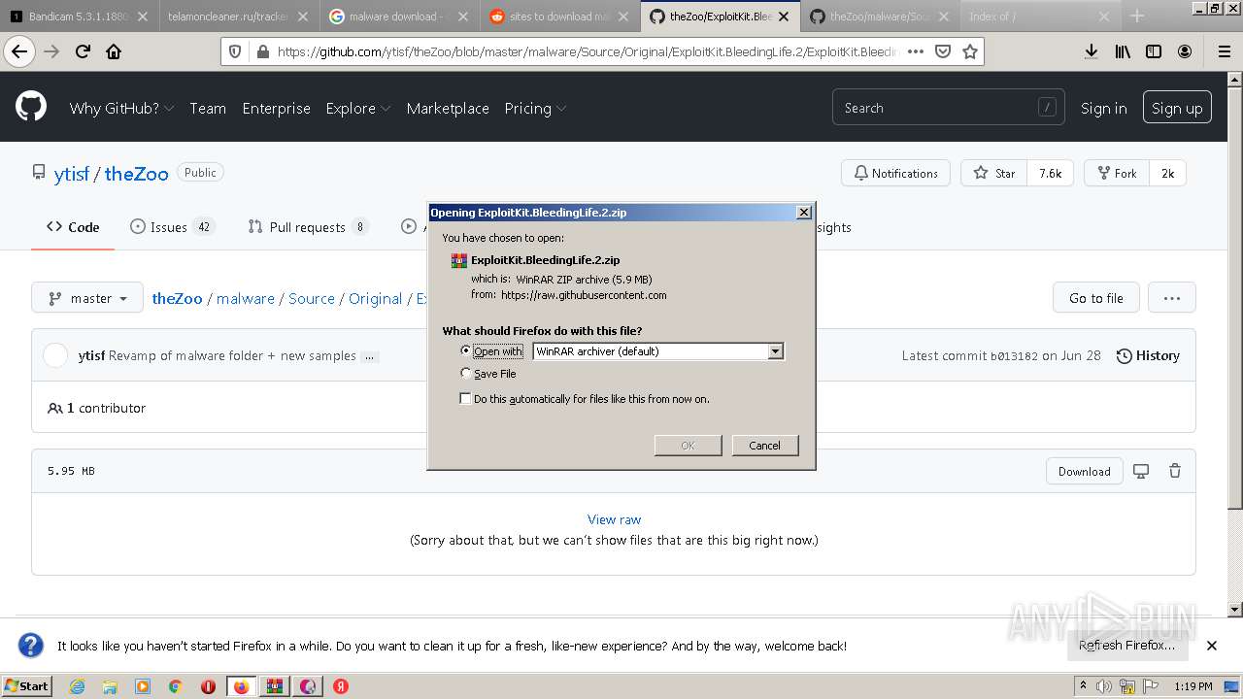Open Yandex browser from the taskbar
Screen dimensions: 1243x699
[x=341, y=686]
